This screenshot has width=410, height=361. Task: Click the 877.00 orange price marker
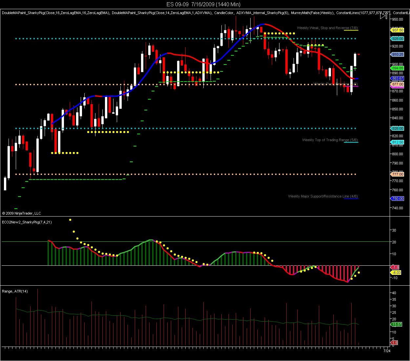tap(397, 84)
